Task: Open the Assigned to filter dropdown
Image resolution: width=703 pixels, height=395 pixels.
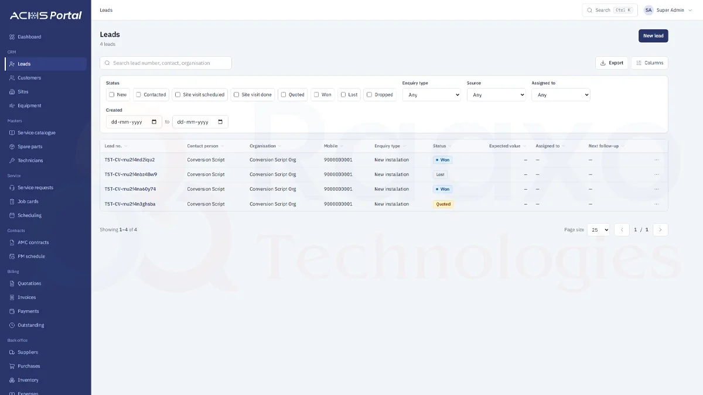Action: point(561,95)
